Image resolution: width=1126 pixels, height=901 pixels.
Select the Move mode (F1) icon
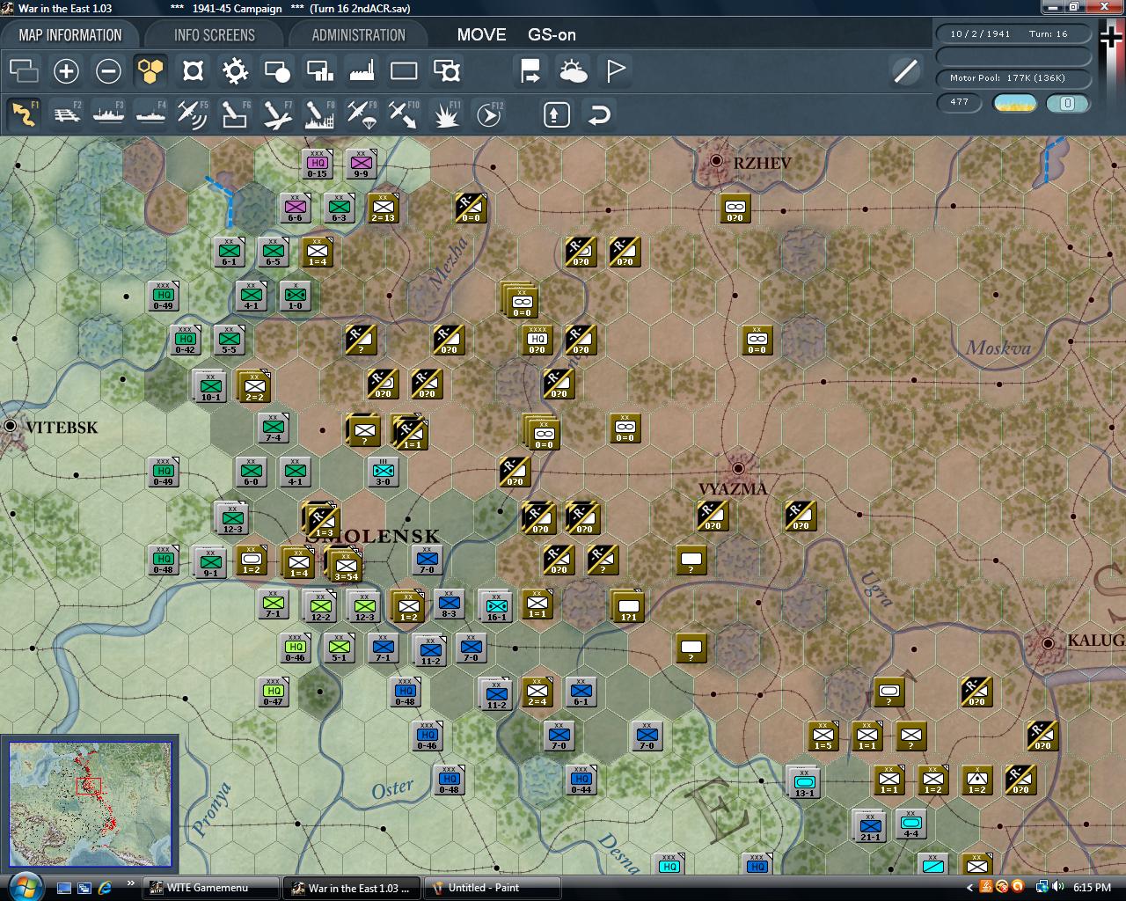coord(24,114)
